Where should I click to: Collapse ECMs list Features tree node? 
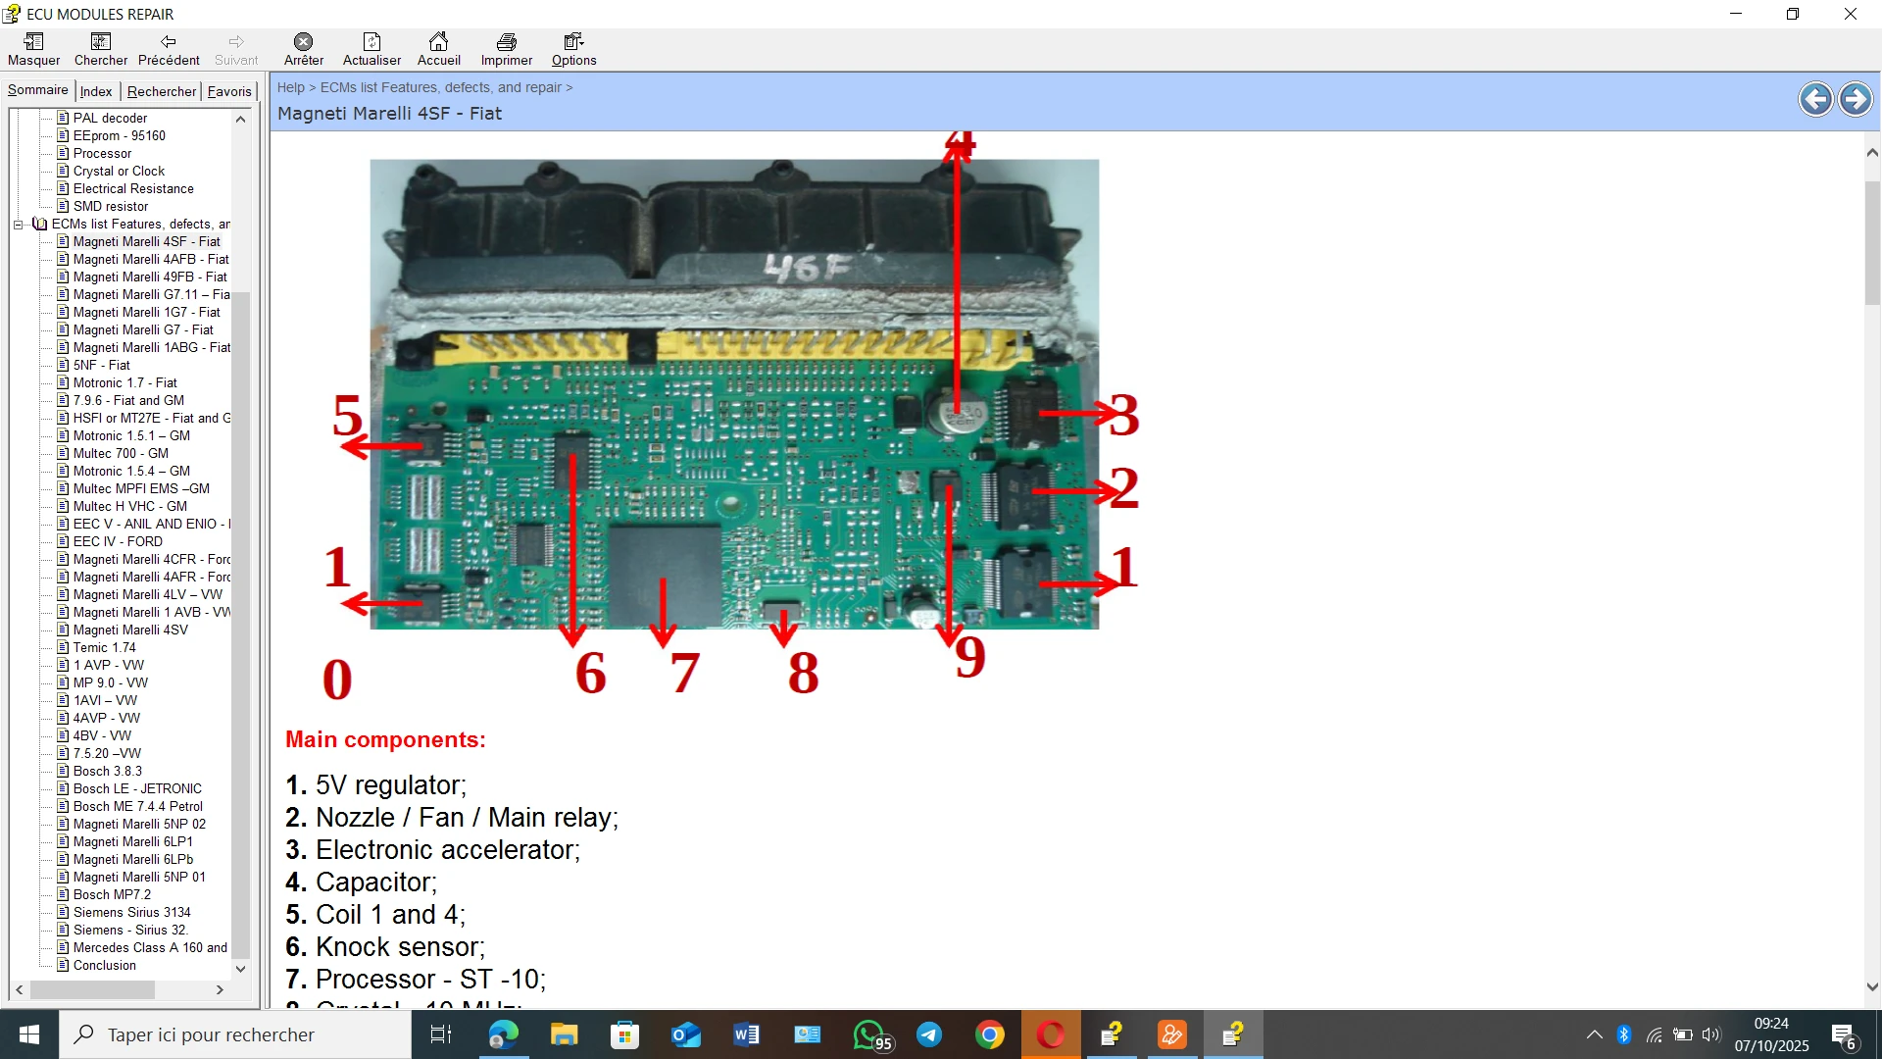click(19, 225)
